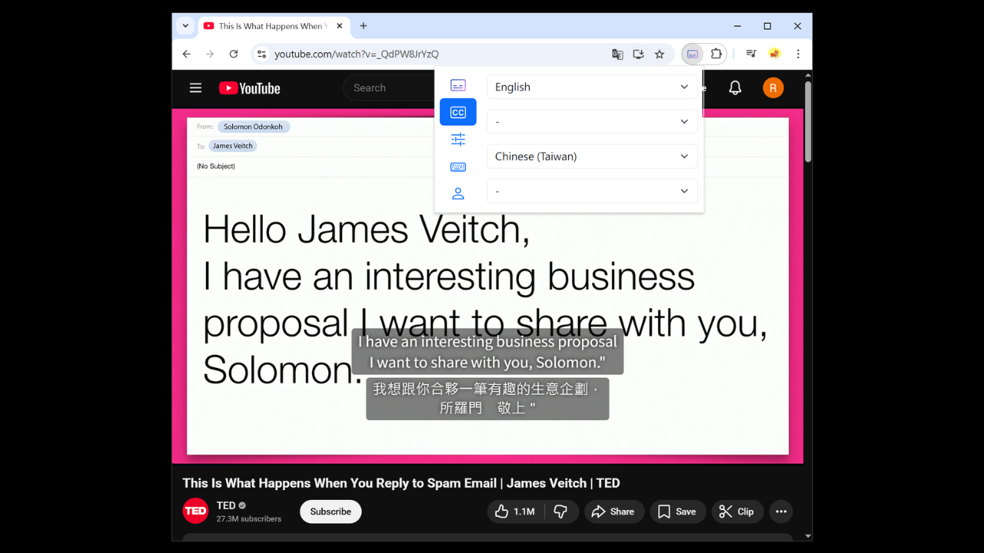The image size is (984, 553).
Task: Subscribe to the TED channel
Action: click(x=331, y=512)
